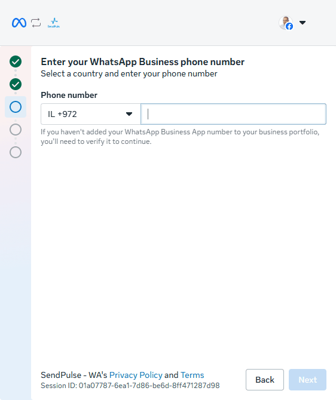
Task: Click the sync arrows icon in header
Action: (36, 23)
